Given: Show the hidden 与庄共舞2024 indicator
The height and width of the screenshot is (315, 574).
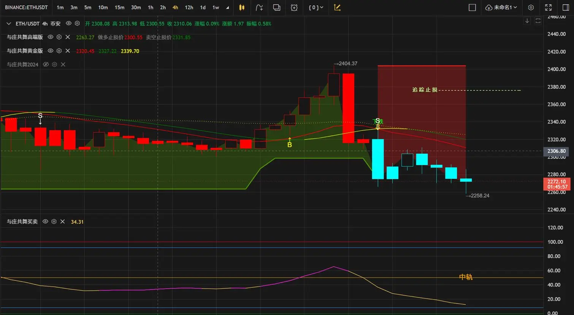Looking at the screenshot, I should (x=46, y=65).
